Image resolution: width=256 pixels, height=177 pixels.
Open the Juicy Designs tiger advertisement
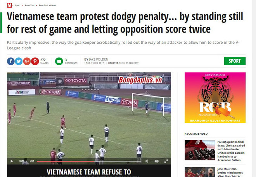(x=215, y=98)
